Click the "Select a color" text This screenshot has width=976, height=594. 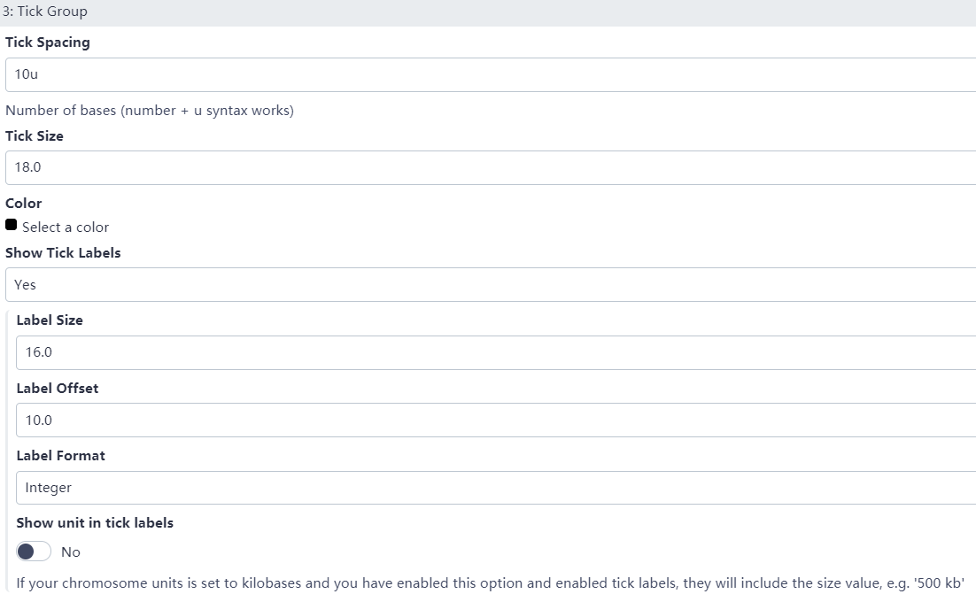[66, 228]
